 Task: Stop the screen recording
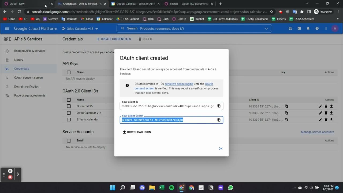pos(10,177)
